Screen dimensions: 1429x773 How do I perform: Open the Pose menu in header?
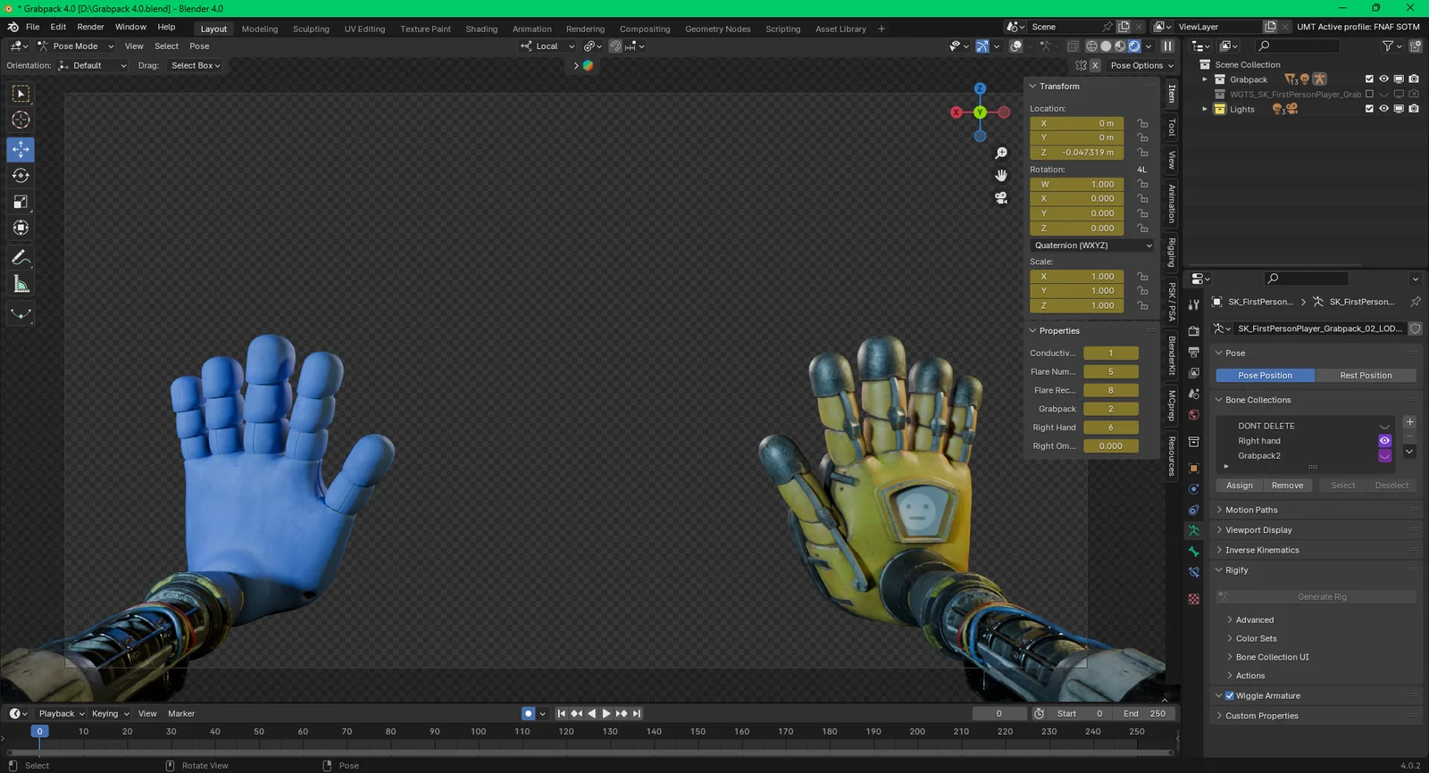pyautogui.click(x=199, y=46)
